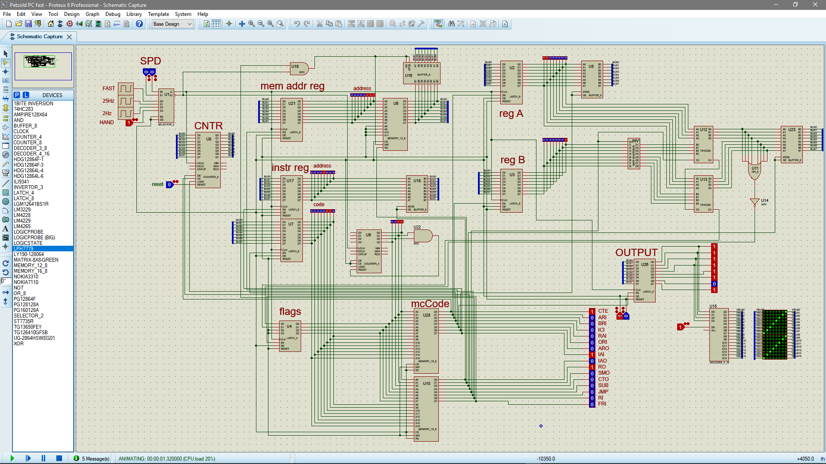Viewport: 826px width, 464px height.
Task: Select the Generator Mode tool
Action: (x=6, y=155)
